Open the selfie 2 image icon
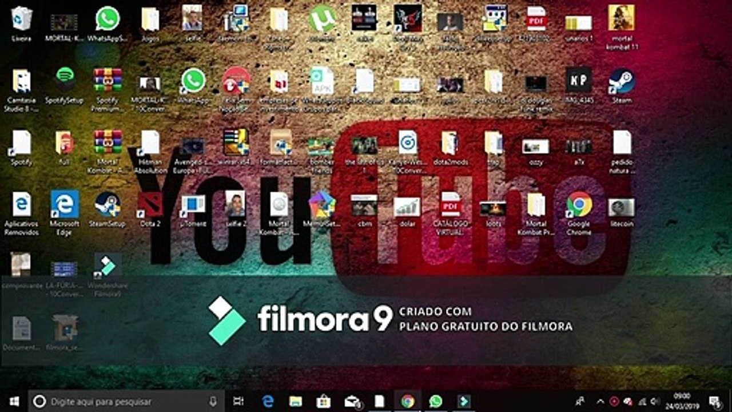The width and height of the screenshot is (732, 412). pyautogui.click(x=236, y=209)
